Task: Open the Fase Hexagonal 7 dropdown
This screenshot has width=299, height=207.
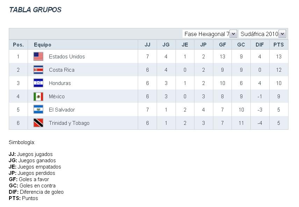Action: (209, 34)
